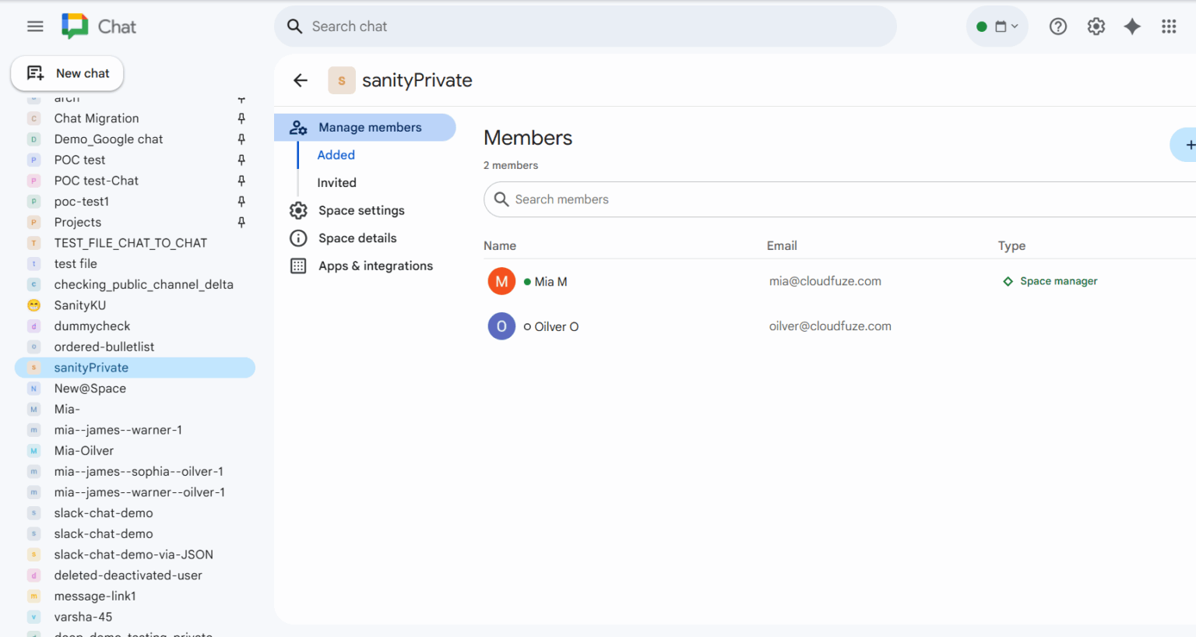Image resolution: width=1196 pixels, height=637 pixels.
Task: Go back from sanityPrivate space settings
Action: point(301,79)
